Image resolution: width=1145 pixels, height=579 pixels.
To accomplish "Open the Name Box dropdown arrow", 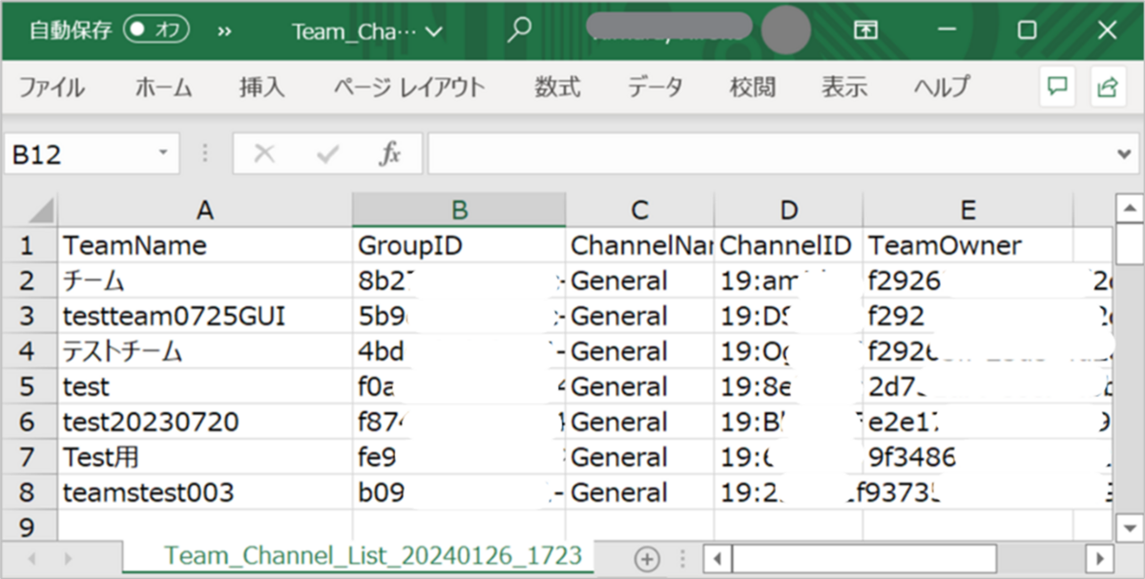I will point(164,154).
